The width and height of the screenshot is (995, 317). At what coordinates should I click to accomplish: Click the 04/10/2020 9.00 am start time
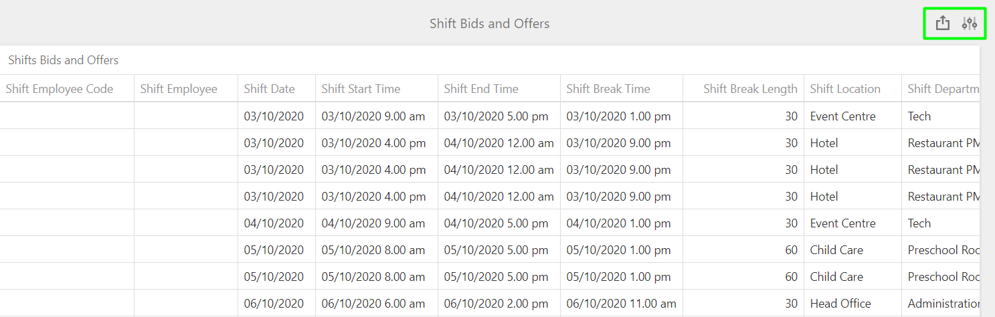pos(373,223)
